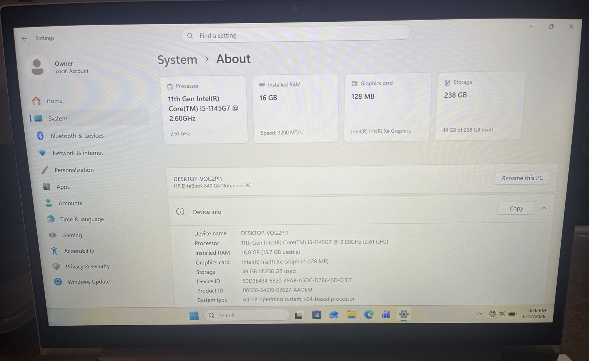This screenshot has width=589, height=361.
Task: Click the Wi-Fi network icon in sidebar
Action: 42,153
